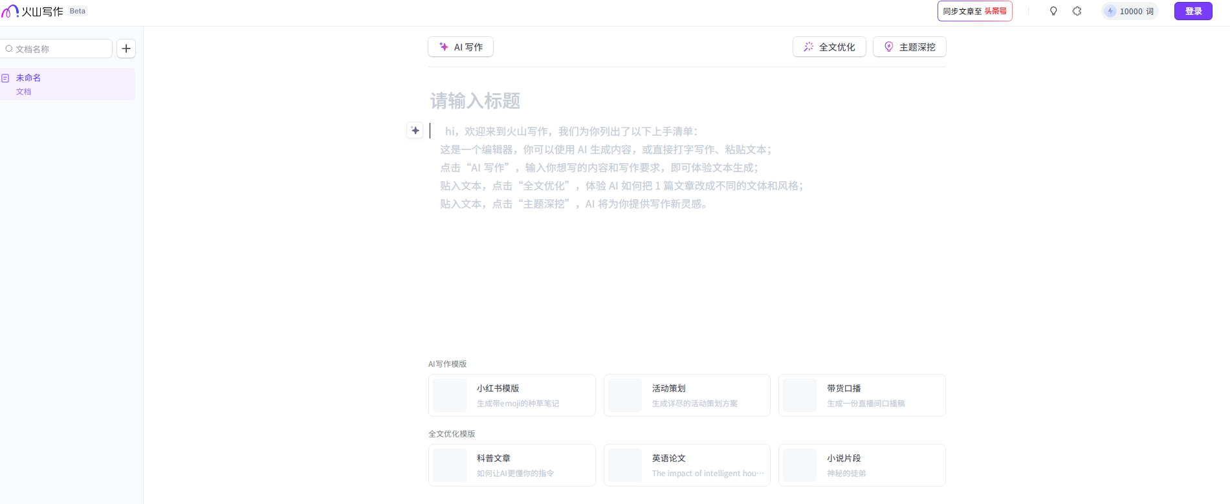Launch 全文优化 from the toolbar
1230x504 pixels.
829,47
